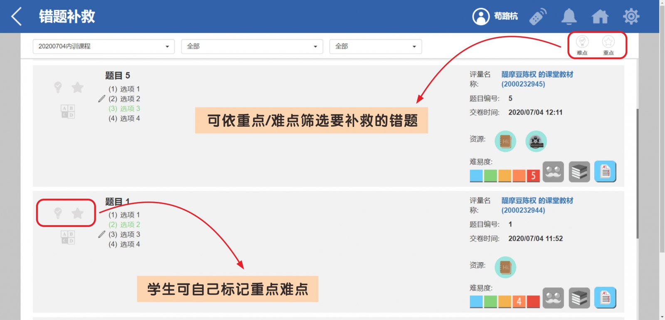The height and width of the screenshot is (320, 665).
Task: Expand the 20200704内训课程 course dropdown
Action: click(x=103, y=47)
